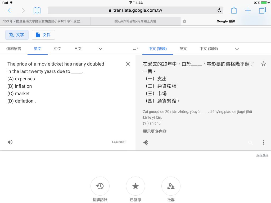Activate 文字 text translation mode

(17, 35)
